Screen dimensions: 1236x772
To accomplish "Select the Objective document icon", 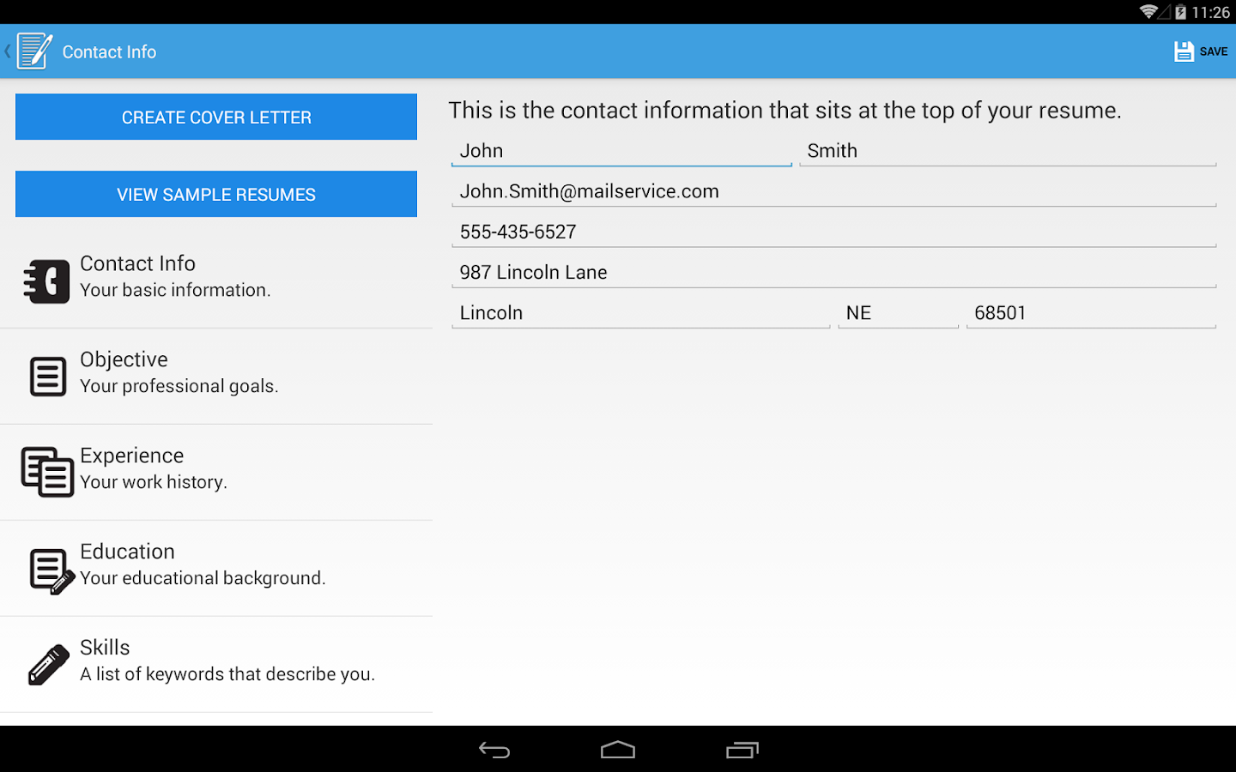I will tap(48, 377).
